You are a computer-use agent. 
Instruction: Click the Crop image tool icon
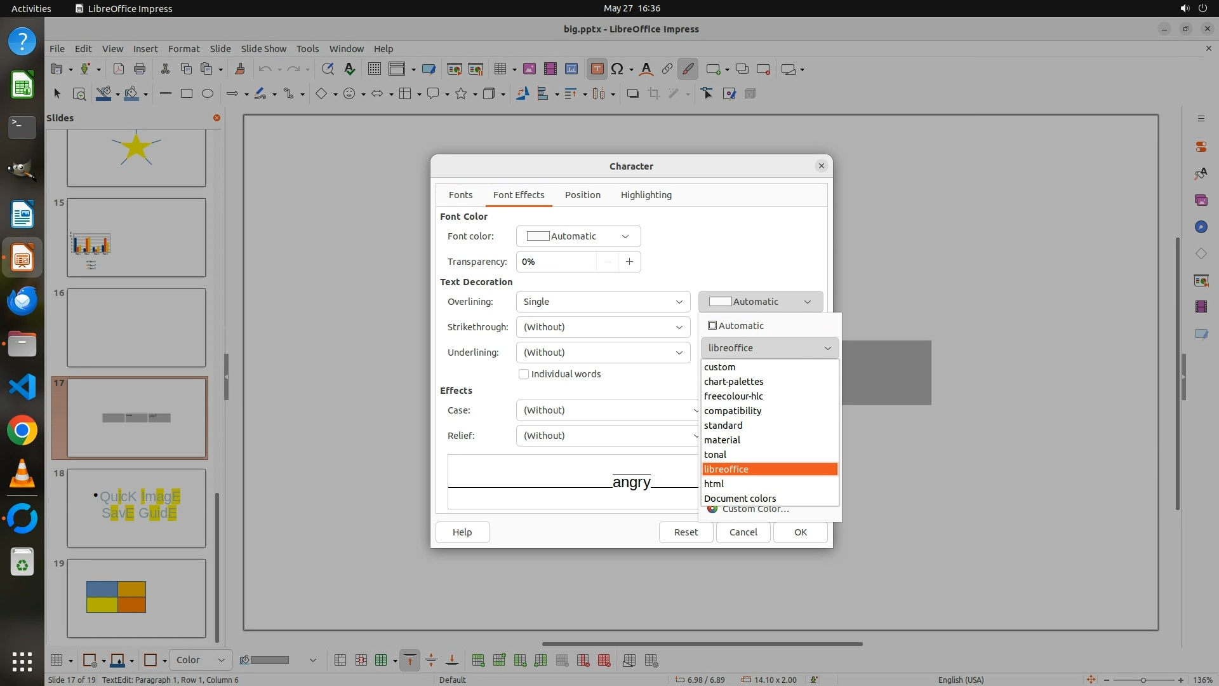[x=653, y=94]
